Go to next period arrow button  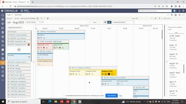(99, 22)
